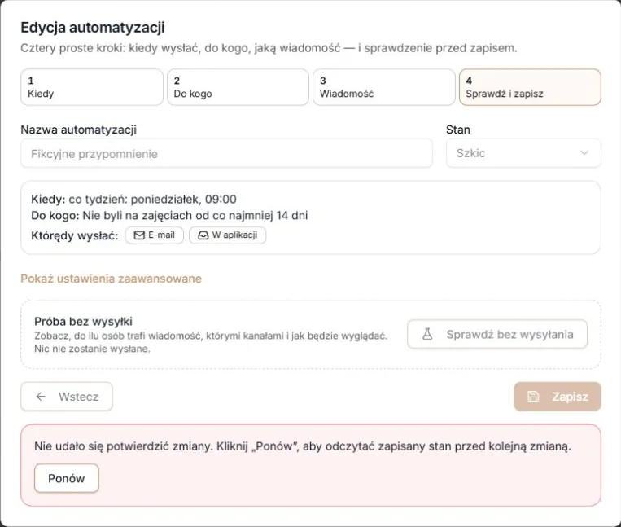Click the floppy disk icon in Zapisz

(533, 397)
